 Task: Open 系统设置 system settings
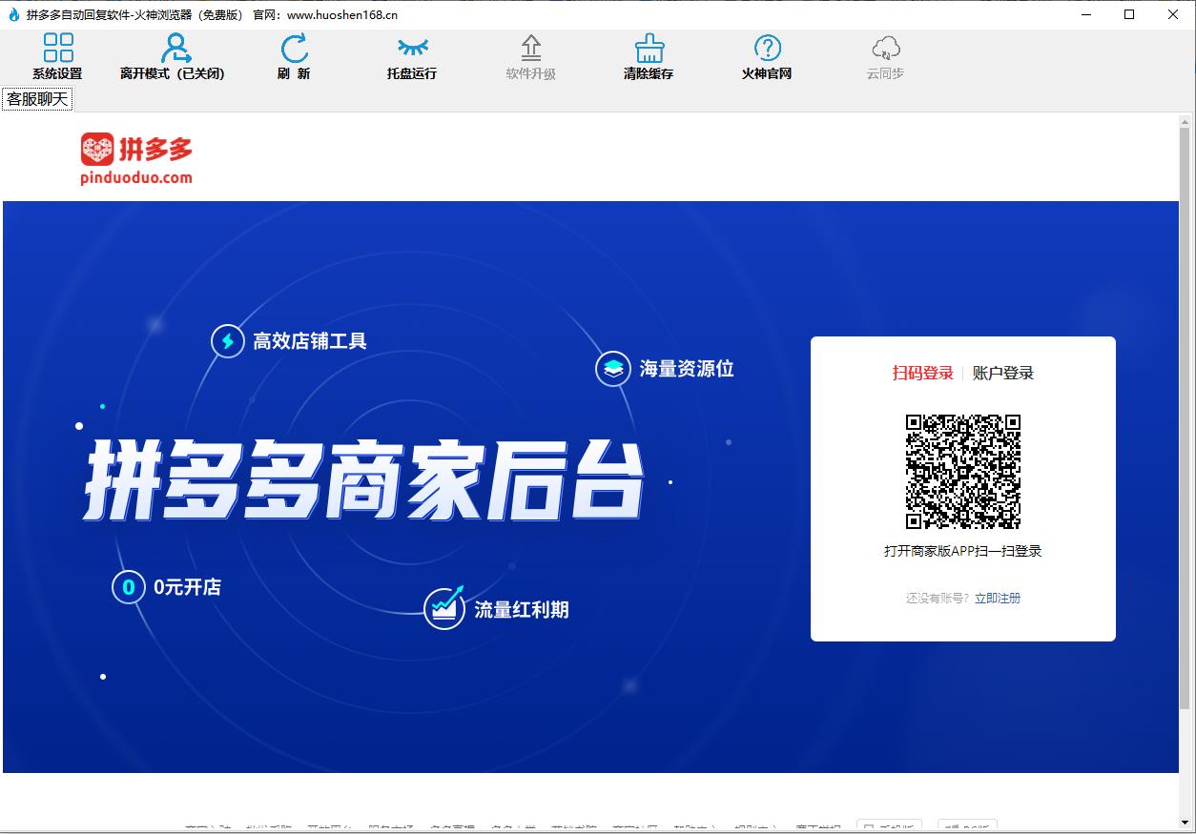tap(57, 56)
